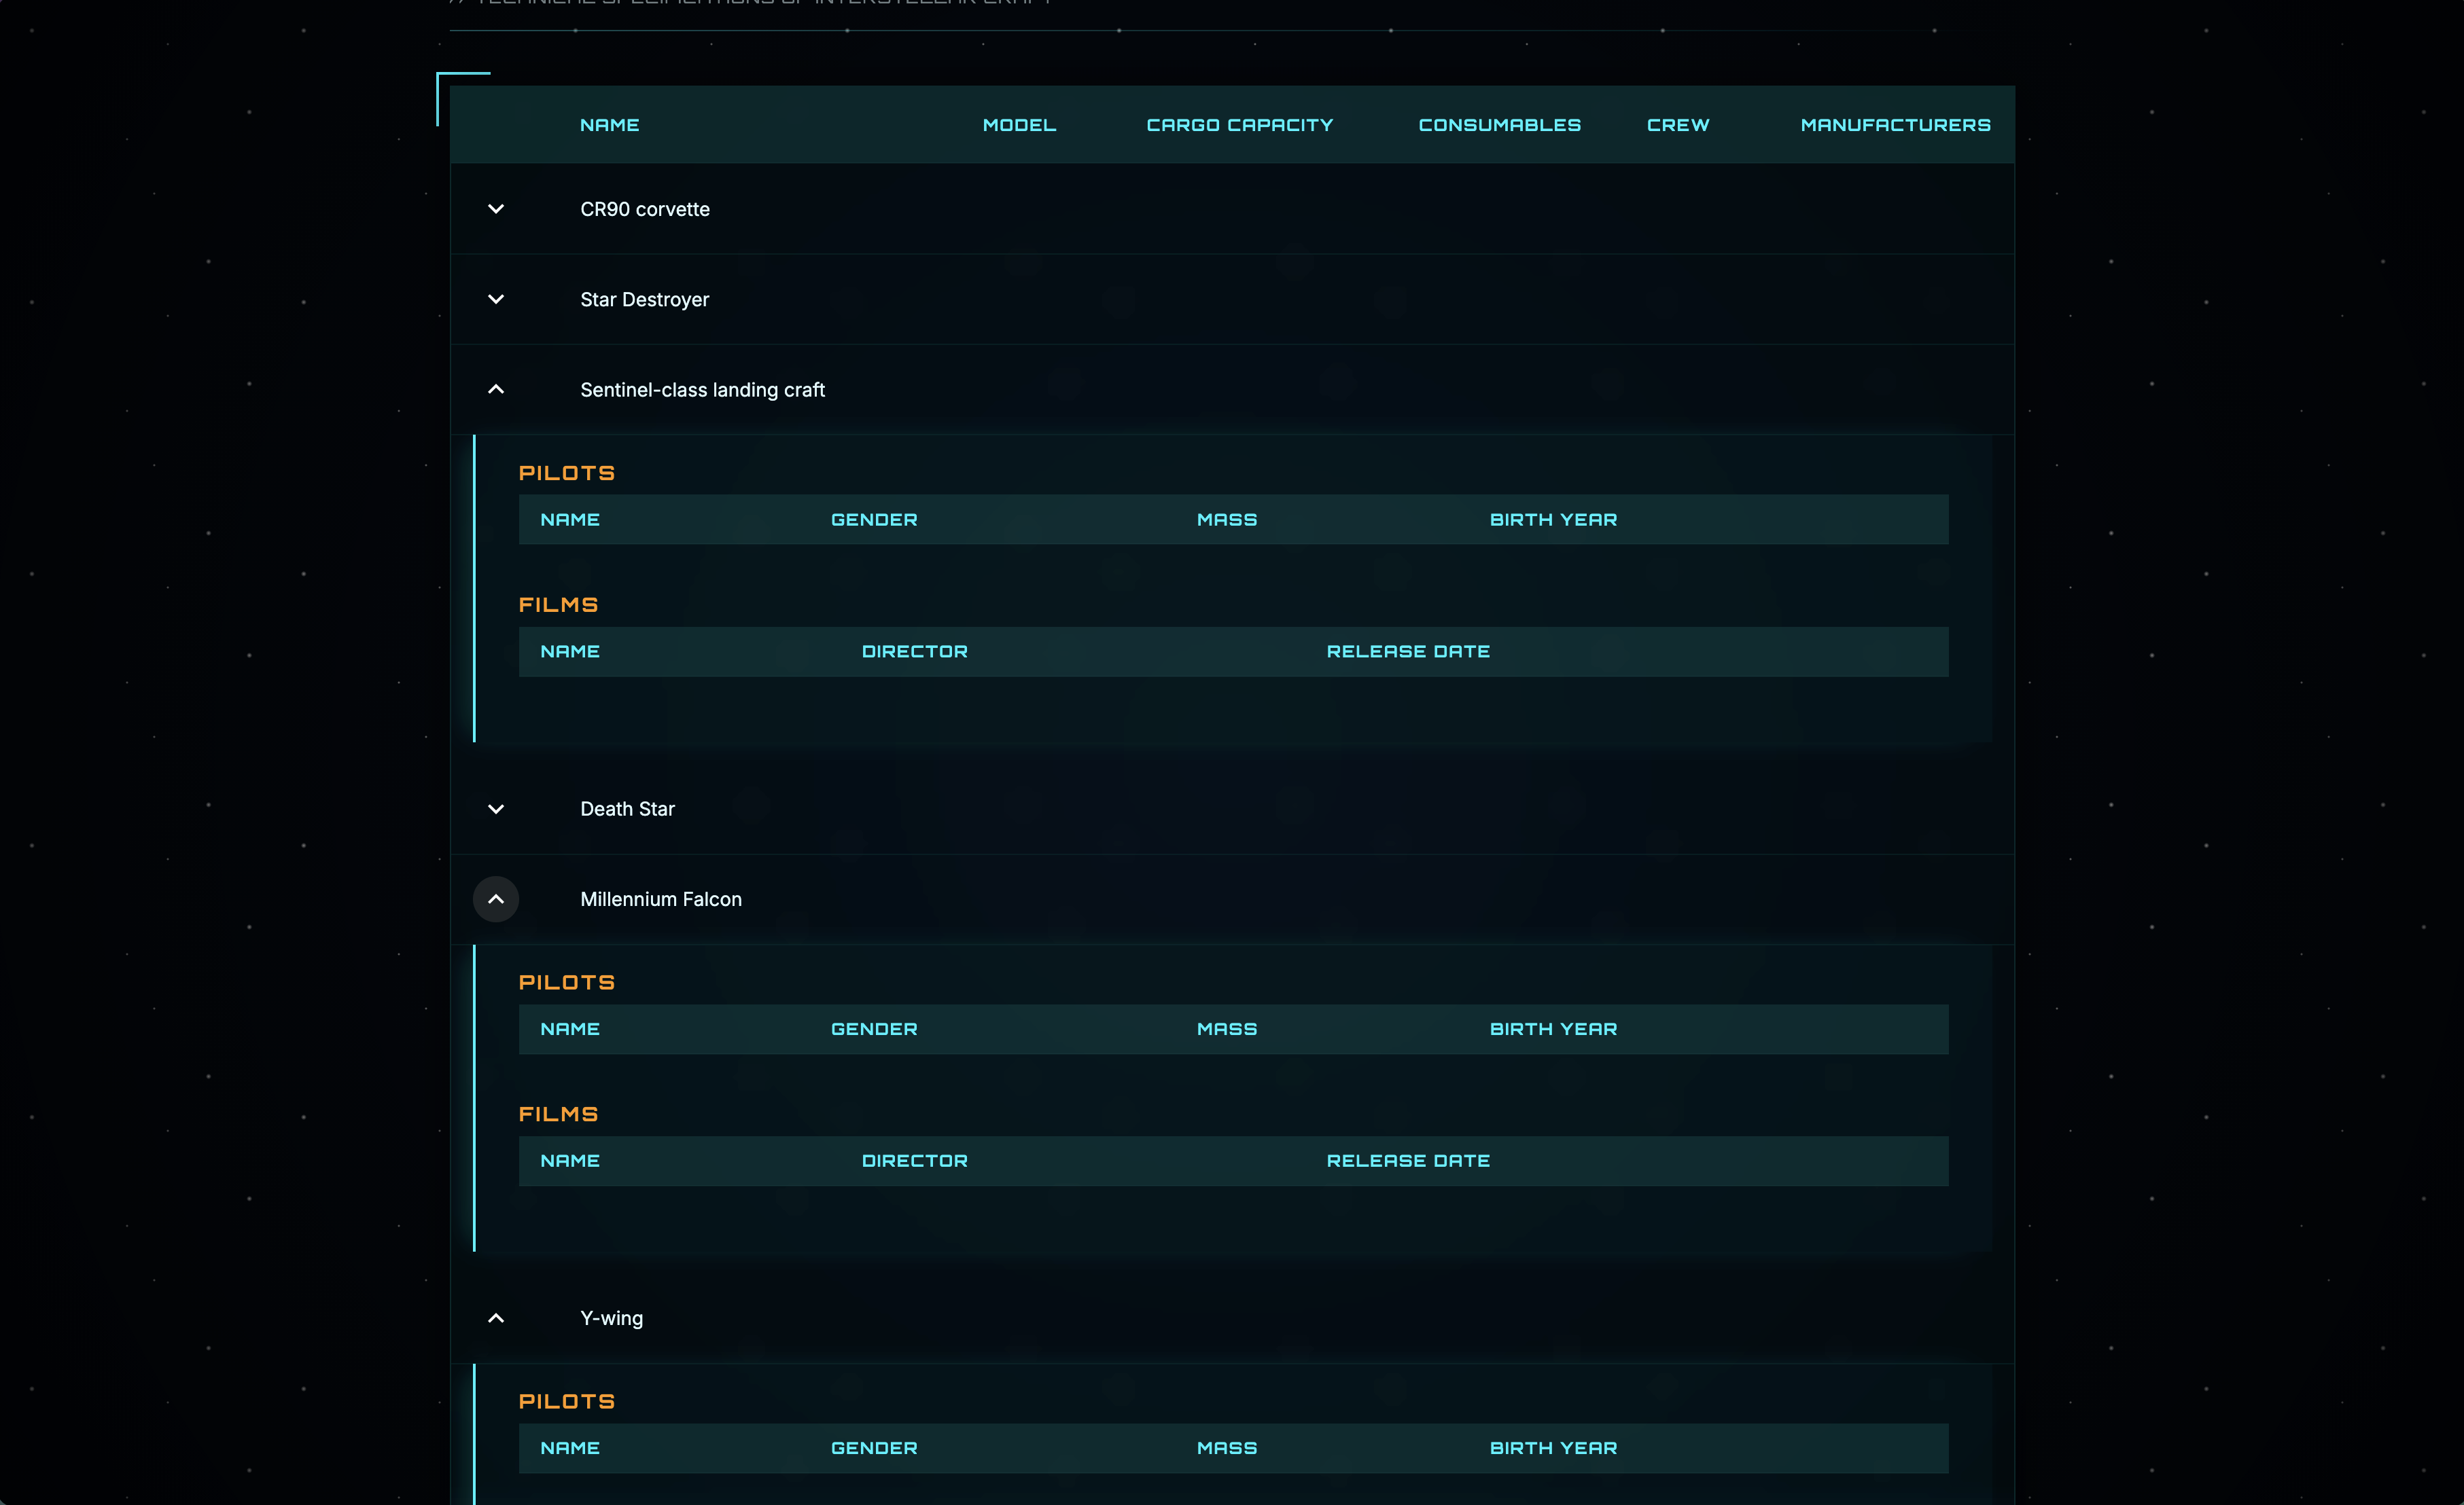Expand the Star Destroyer row
This screenshot has width=2464, height=1505.
tap(496, 299)
